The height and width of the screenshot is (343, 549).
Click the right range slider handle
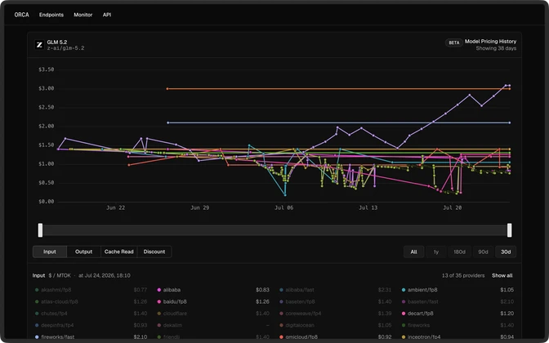pyautogui.click(x=510, y=230)
